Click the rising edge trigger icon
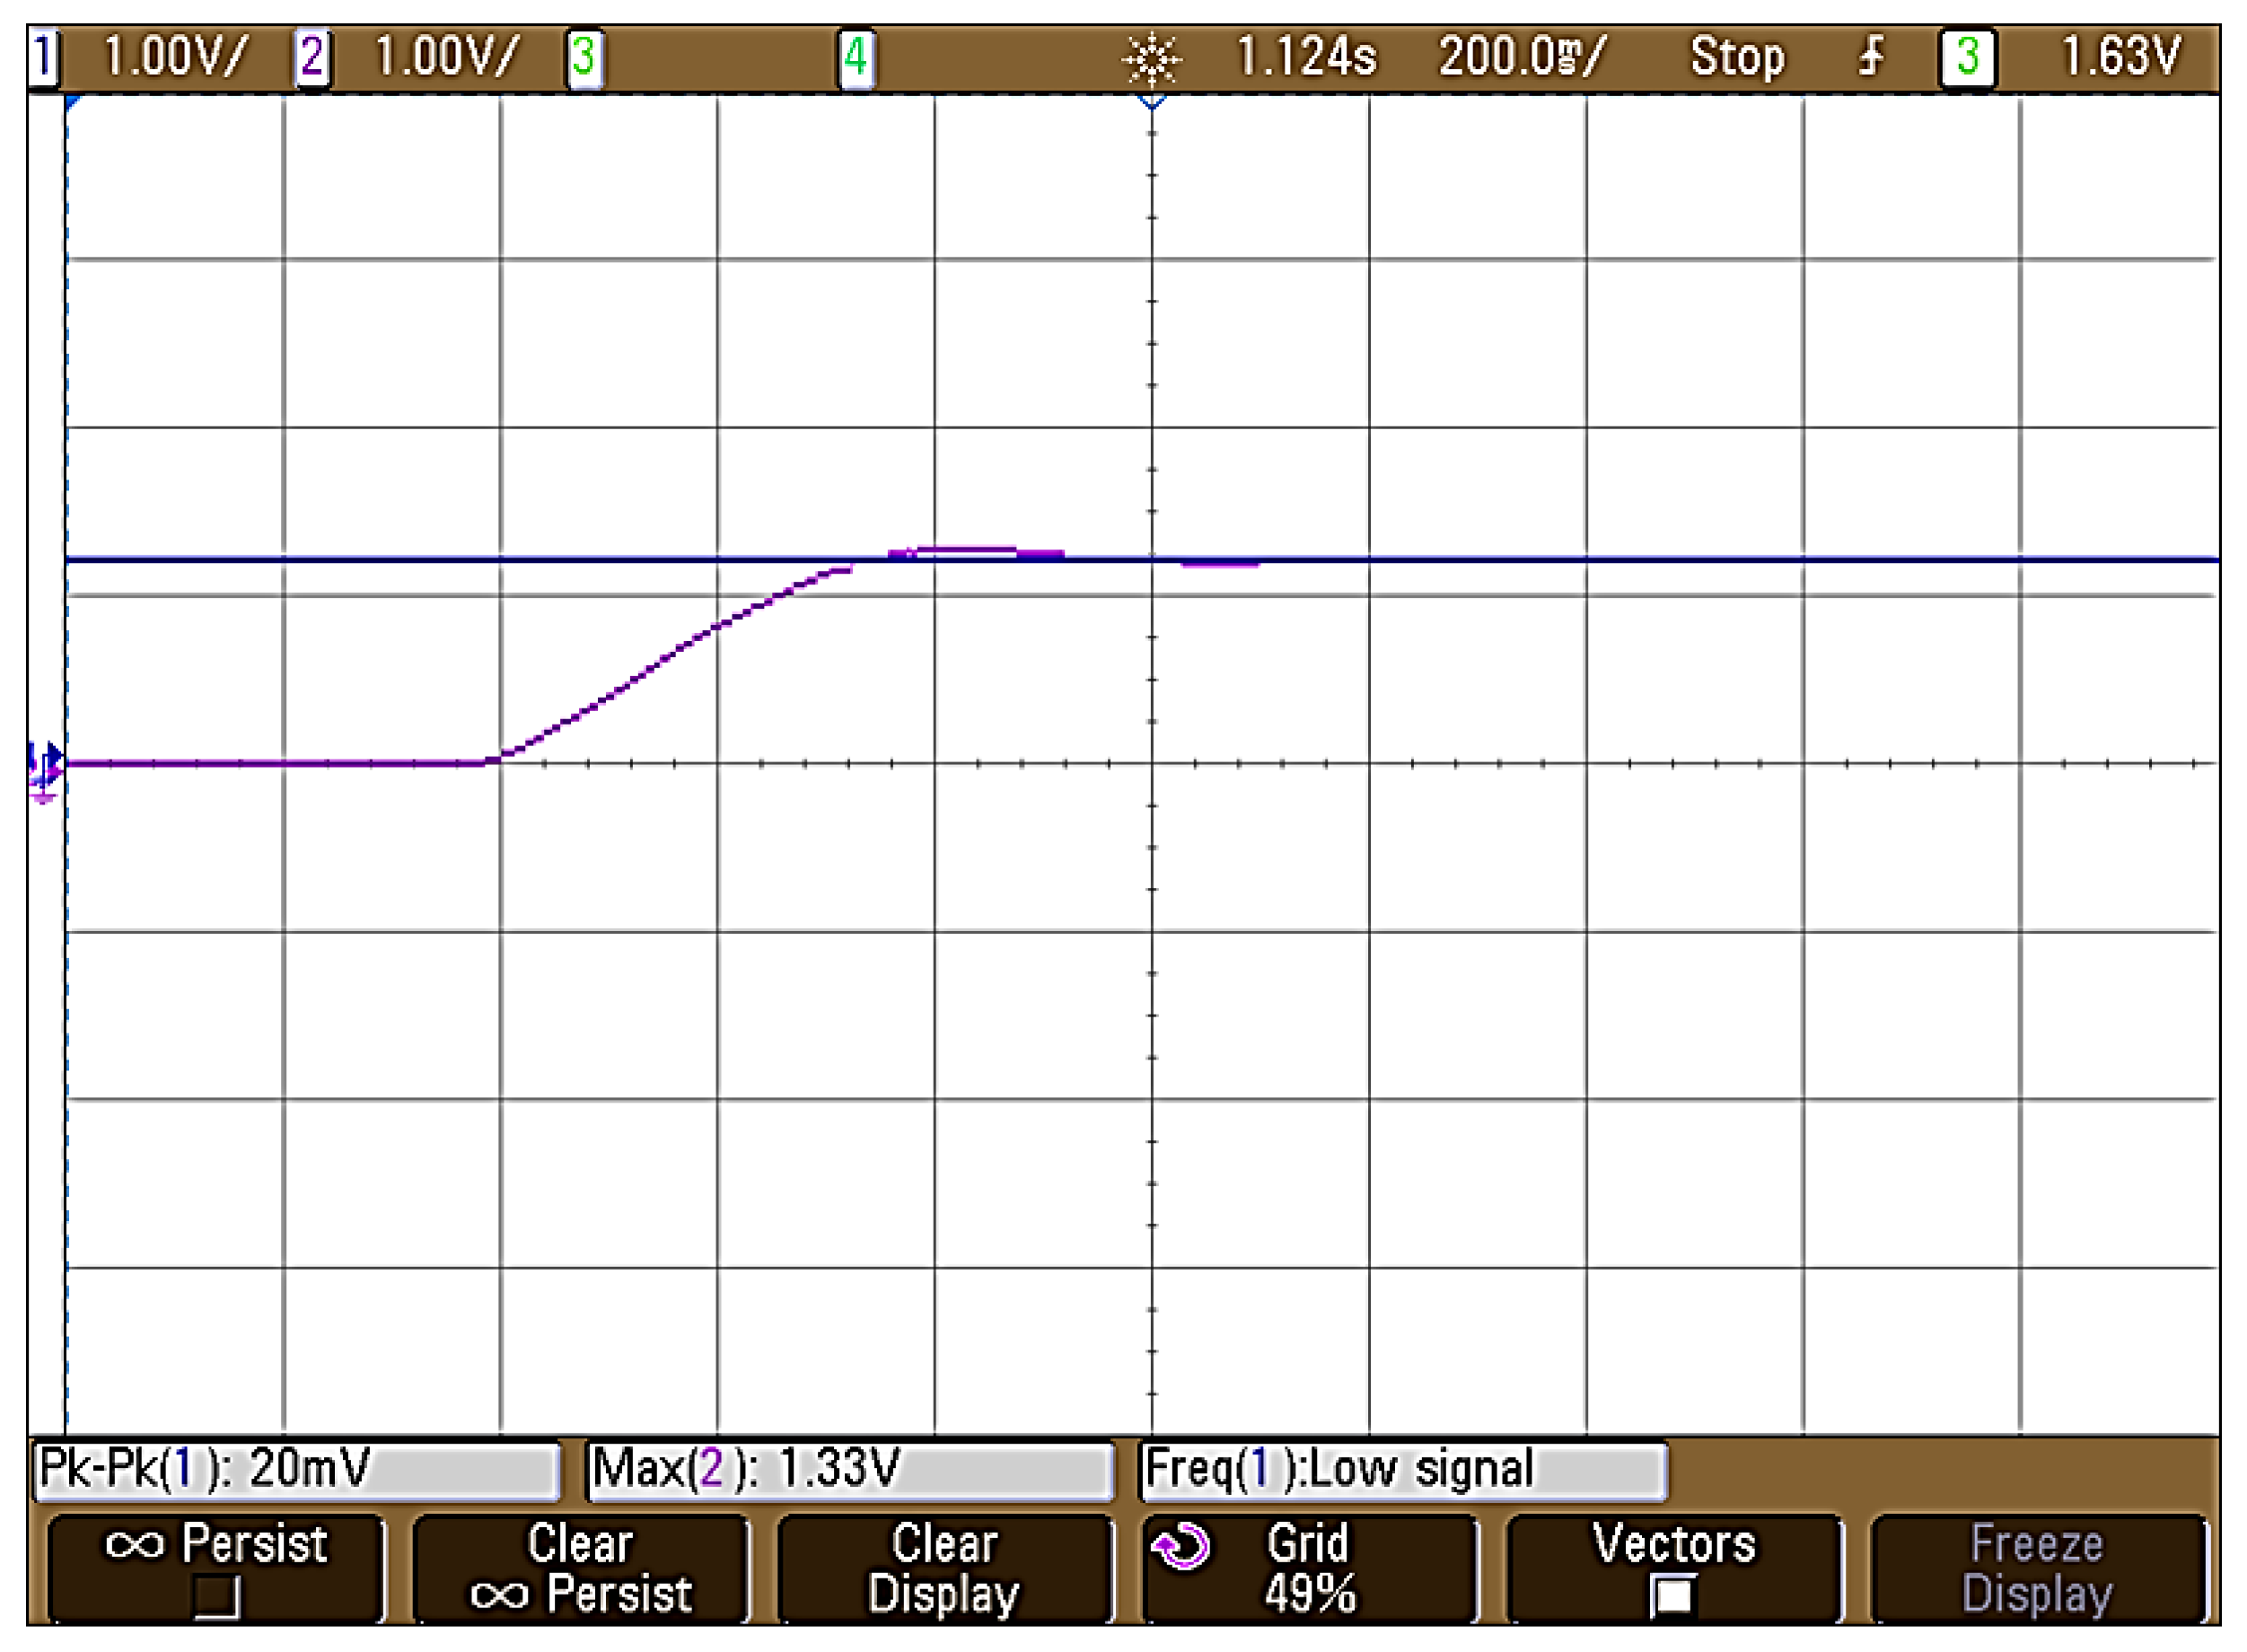The height and width of the screenshot is (1652, 2247). [x=1871, y=57]
